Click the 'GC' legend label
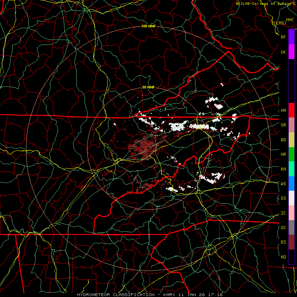The width and height of the screenshot is (297, 297). pos(283,227)
